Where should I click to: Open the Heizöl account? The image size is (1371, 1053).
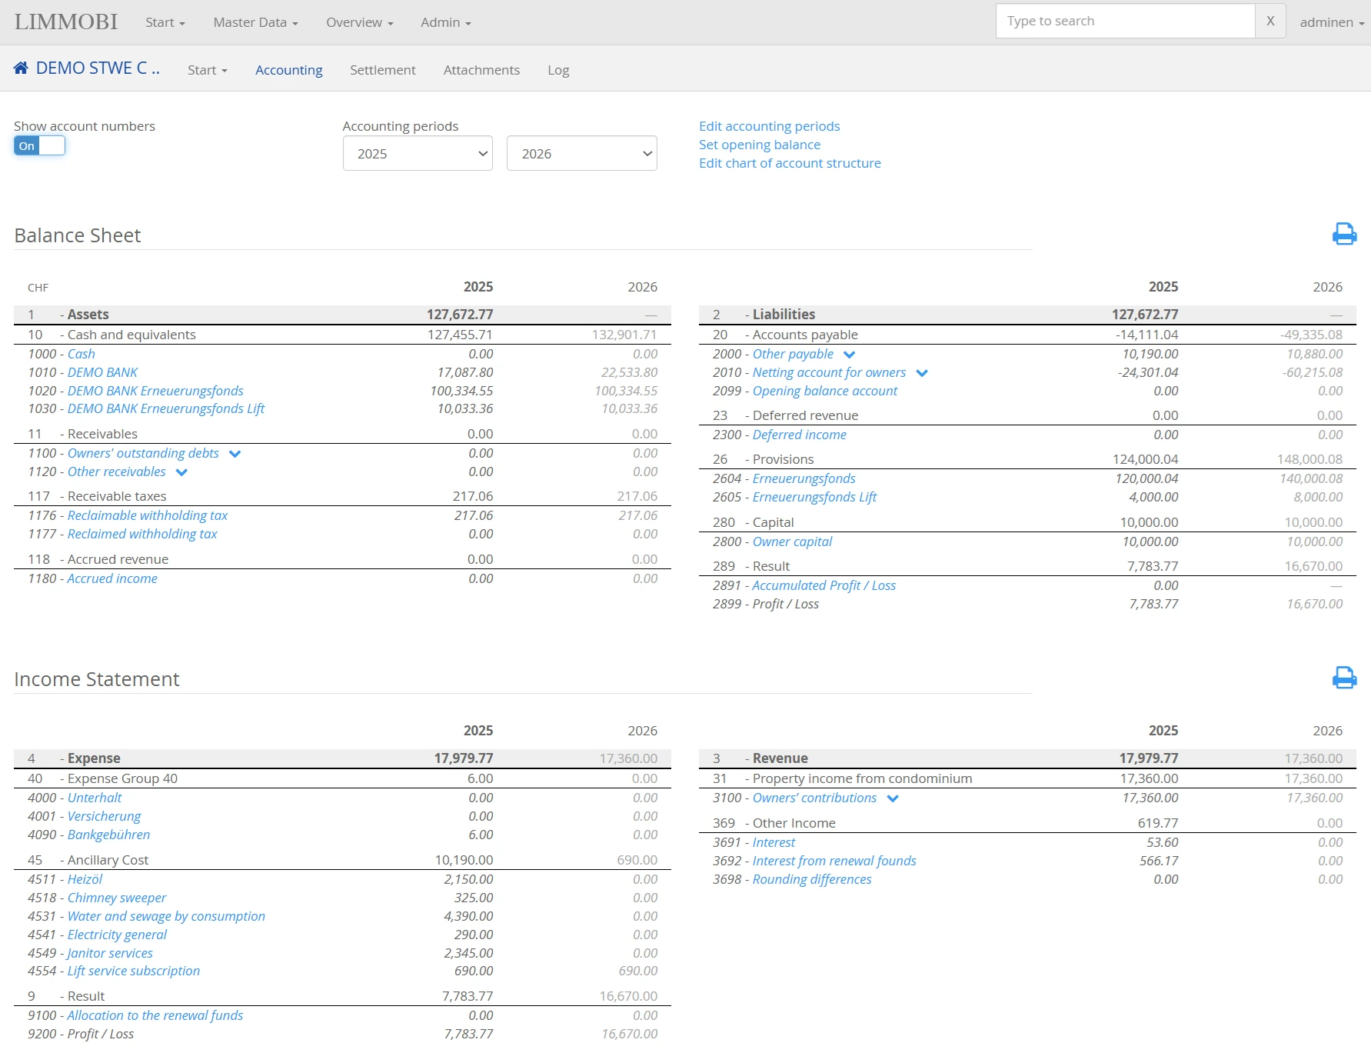coord(85,879)
